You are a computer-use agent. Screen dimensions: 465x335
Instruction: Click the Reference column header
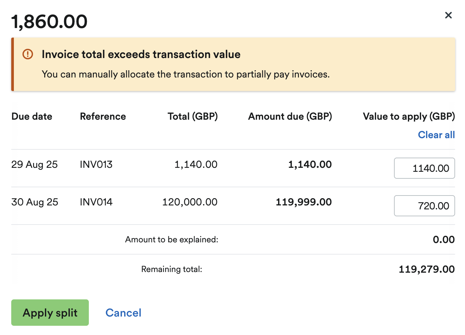(x=103, y=116)
